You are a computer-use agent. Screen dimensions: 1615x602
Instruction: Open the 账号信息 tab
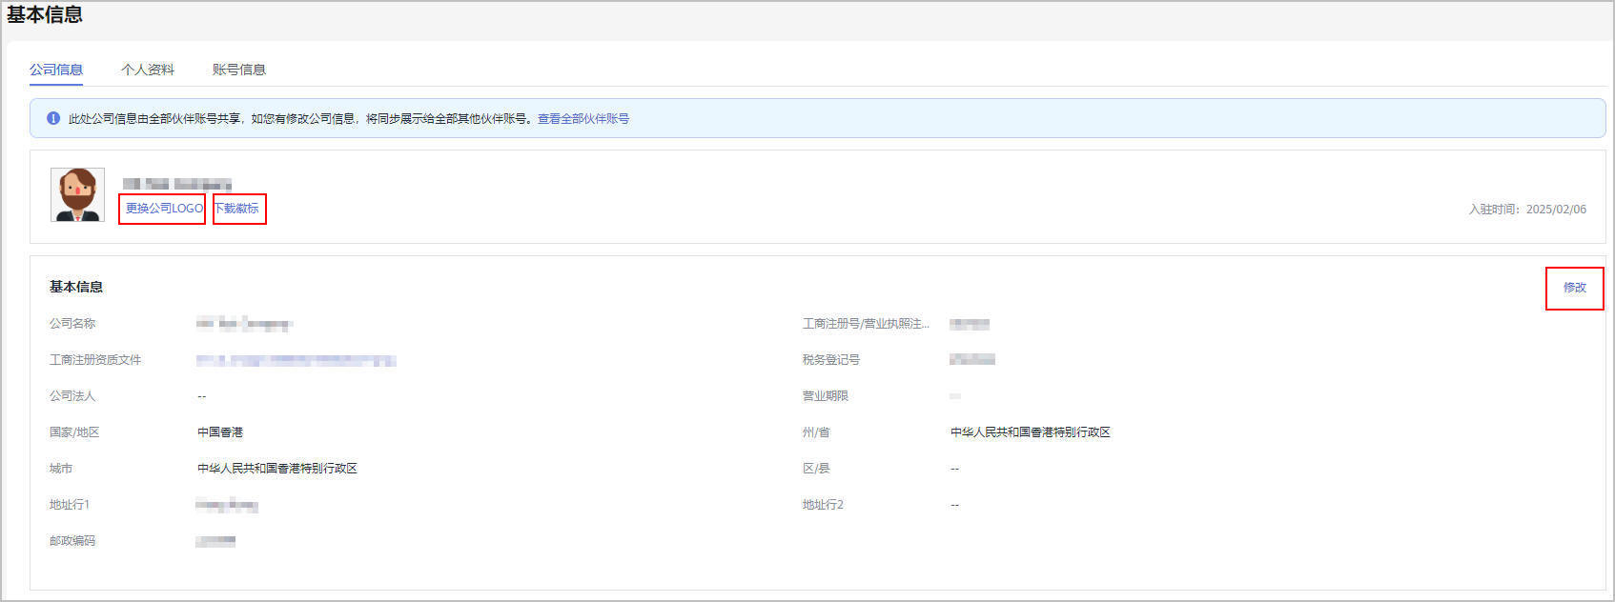point(238,70)
